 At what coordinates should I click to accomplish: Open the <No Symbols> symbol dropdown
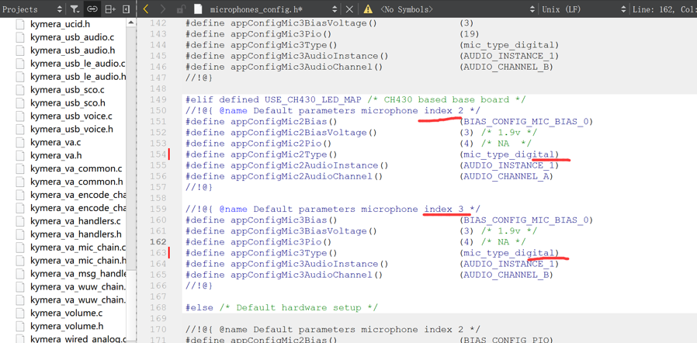pos(458,9)
